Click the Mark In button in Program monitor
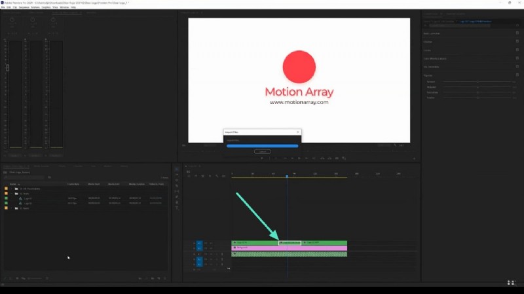This screenshot has height=294, width=524. (x=269, y=158)
